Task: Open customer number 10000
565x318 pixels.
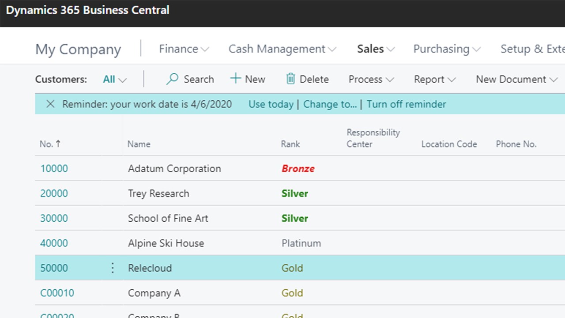Action: [x=54, y=169]
